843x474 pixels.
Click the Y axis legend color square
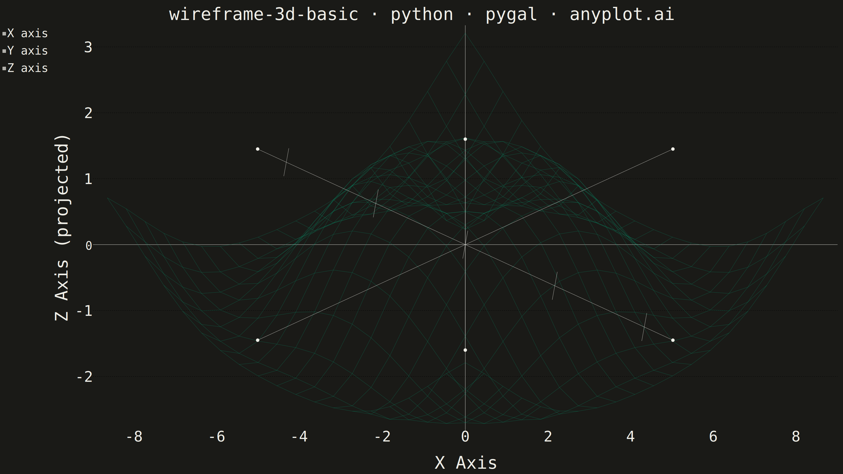(4, 51)
